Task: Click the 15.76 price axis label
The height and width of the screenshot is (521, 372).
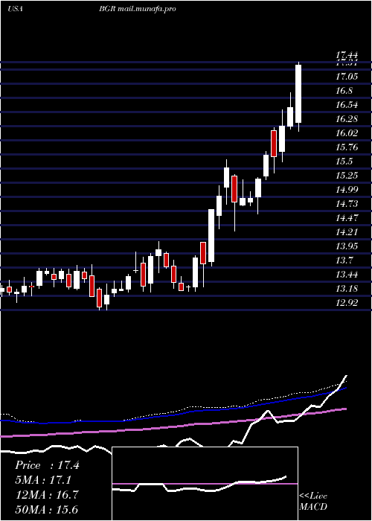Action: coord(347,147)
